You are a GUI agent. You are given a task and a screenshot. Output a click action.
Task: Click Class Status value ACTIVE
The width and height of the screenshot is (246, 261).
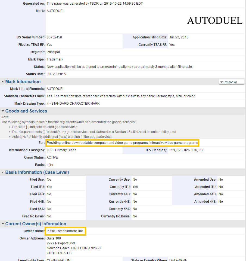(52, 157)
